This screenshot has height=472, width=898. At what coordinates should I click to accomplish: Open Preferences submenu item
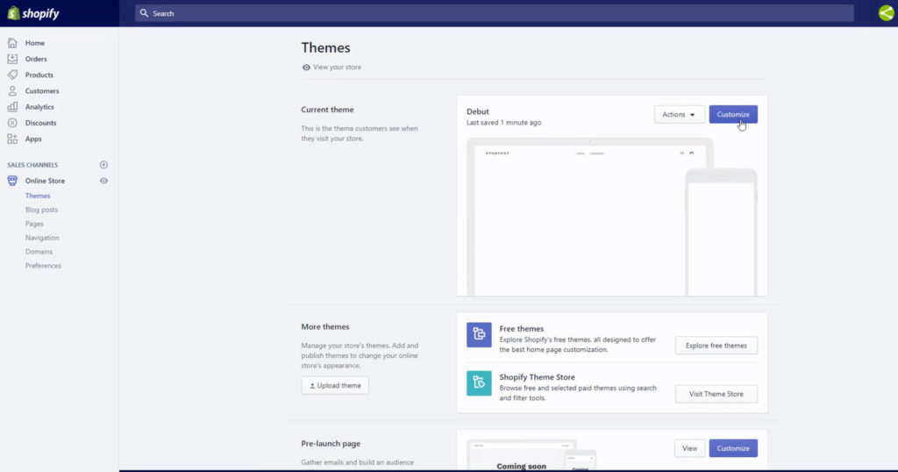coord(43,266)
